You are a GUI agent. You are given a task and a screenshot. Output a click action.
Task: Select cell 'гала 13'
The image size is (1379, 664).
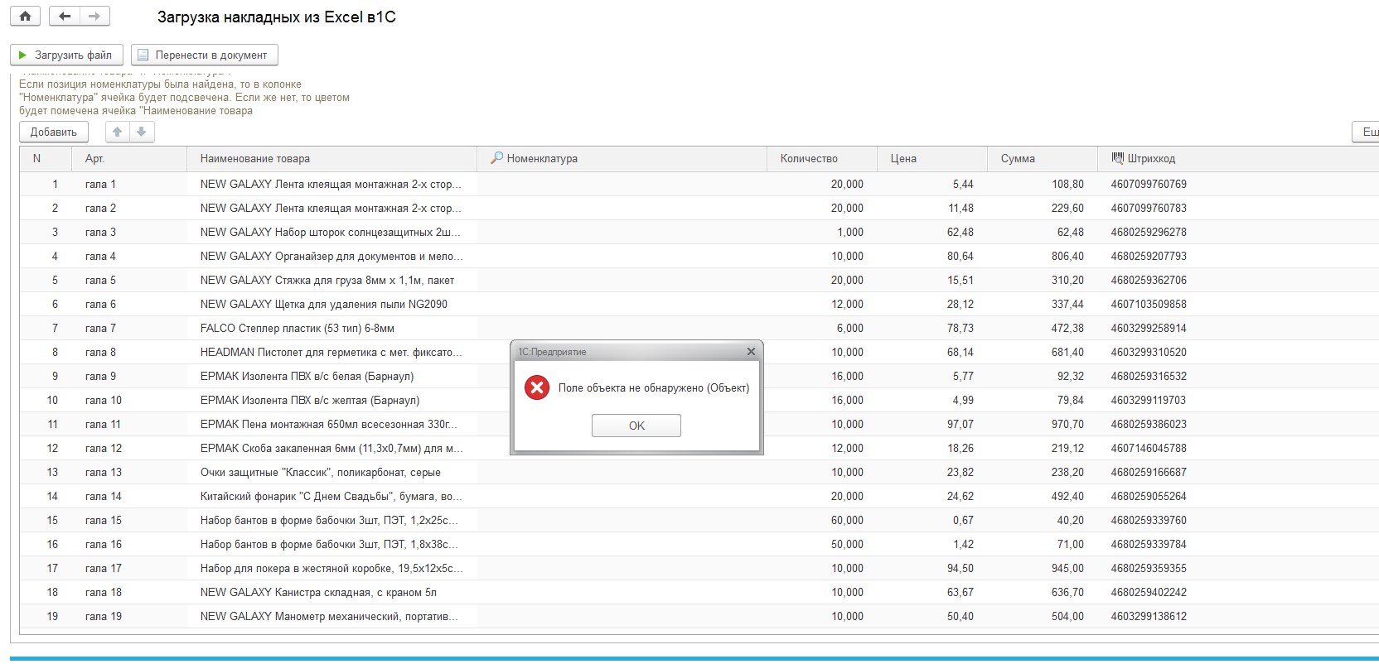coord(129,472)
